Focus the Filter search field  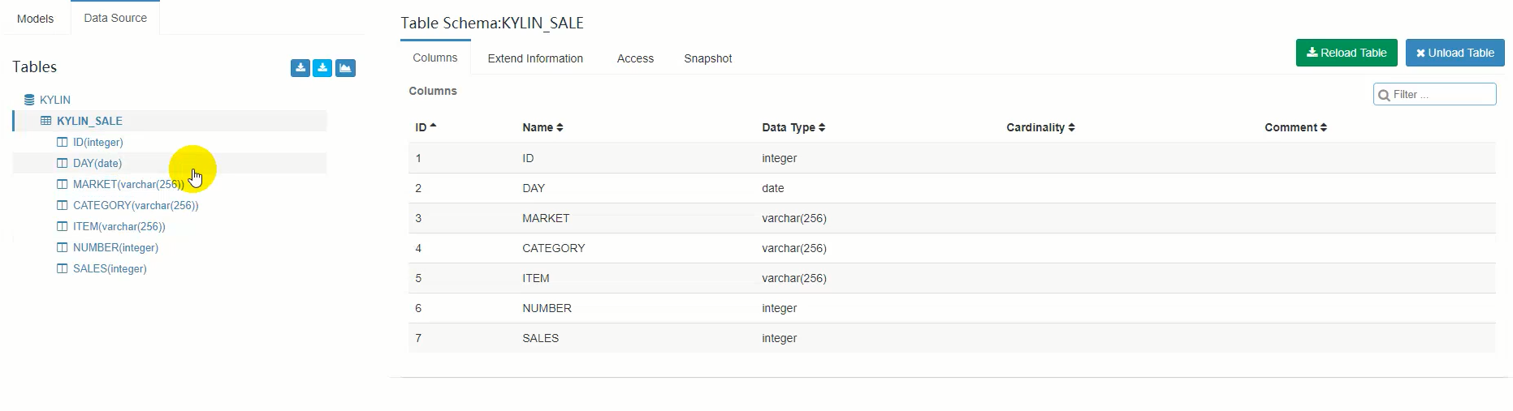pos(1441,95)
